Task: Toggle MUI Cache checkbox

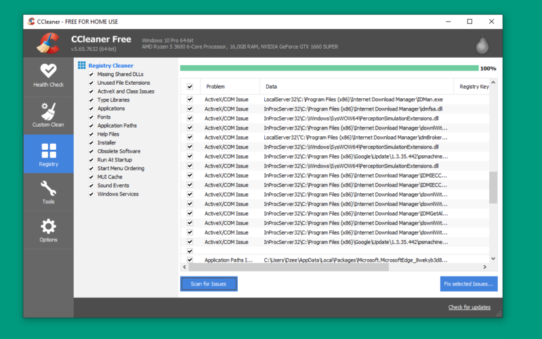Action: click(x=91, y=177)
